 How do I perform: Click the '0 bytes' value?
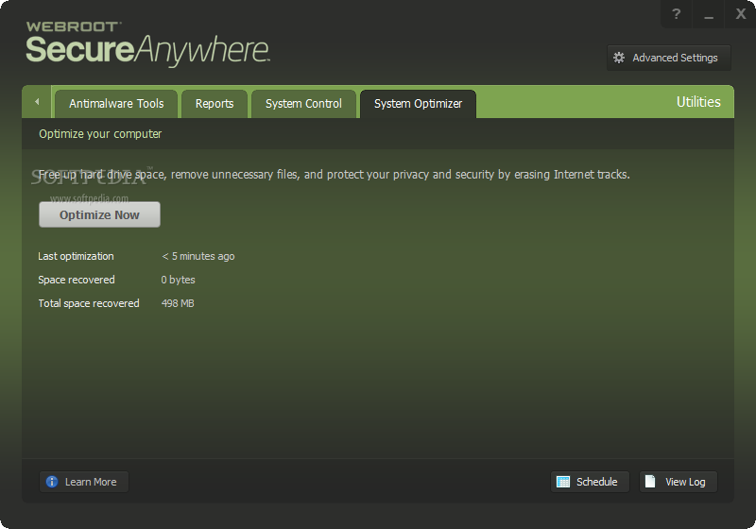point(178,280)
